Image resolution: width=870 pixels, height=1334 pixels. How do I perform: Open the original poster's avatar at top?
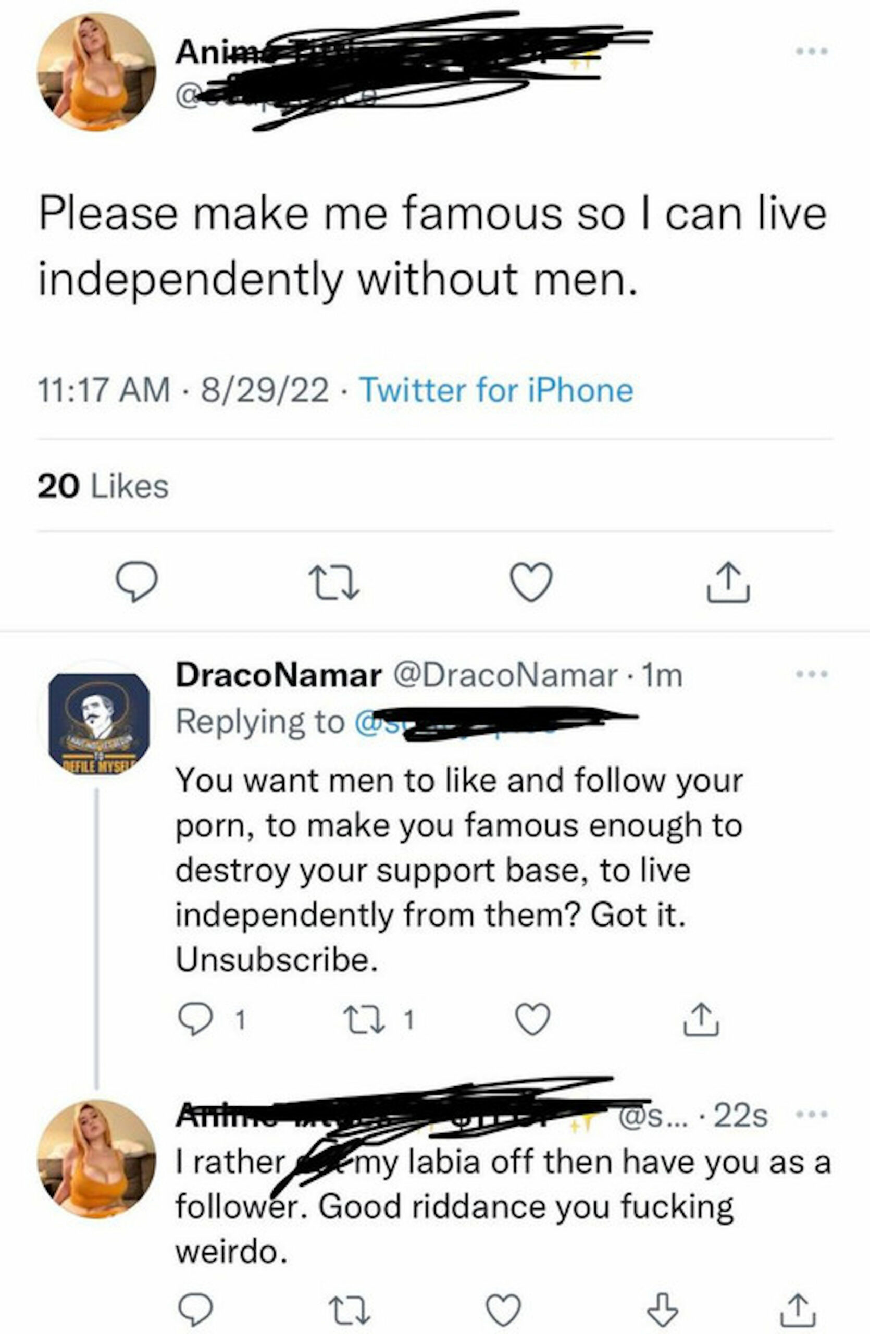(96, 72)
